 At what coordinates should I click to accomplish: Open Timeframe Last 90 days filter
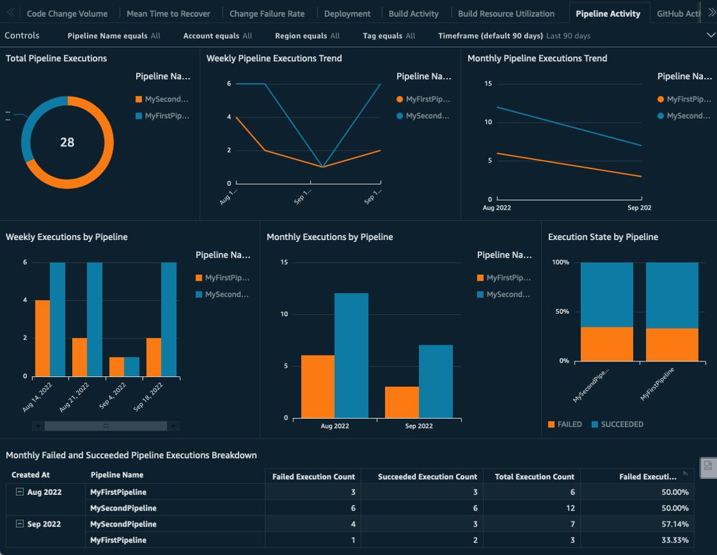(x=514, y=35)
